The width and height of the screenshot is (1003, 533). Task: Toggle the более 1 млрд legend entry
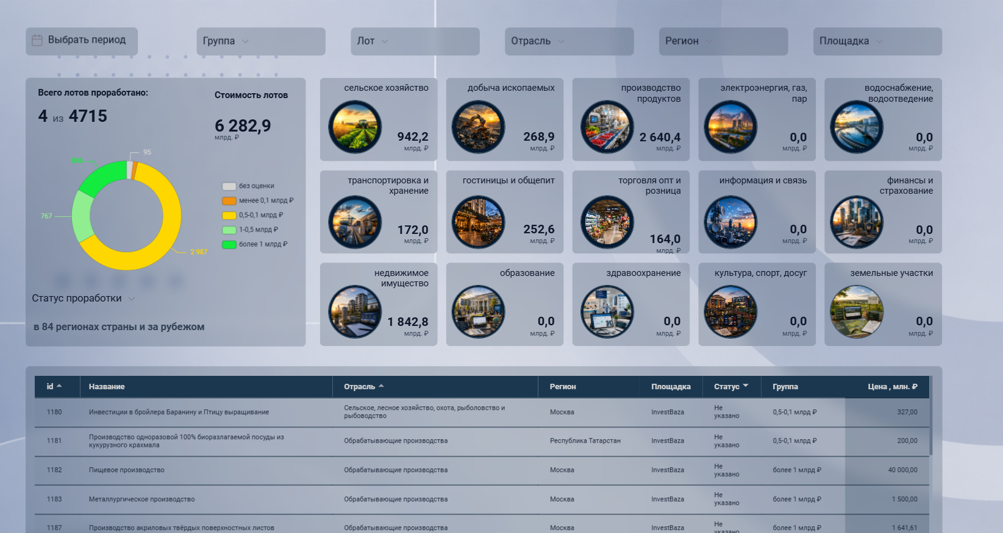tap(255, 244)
